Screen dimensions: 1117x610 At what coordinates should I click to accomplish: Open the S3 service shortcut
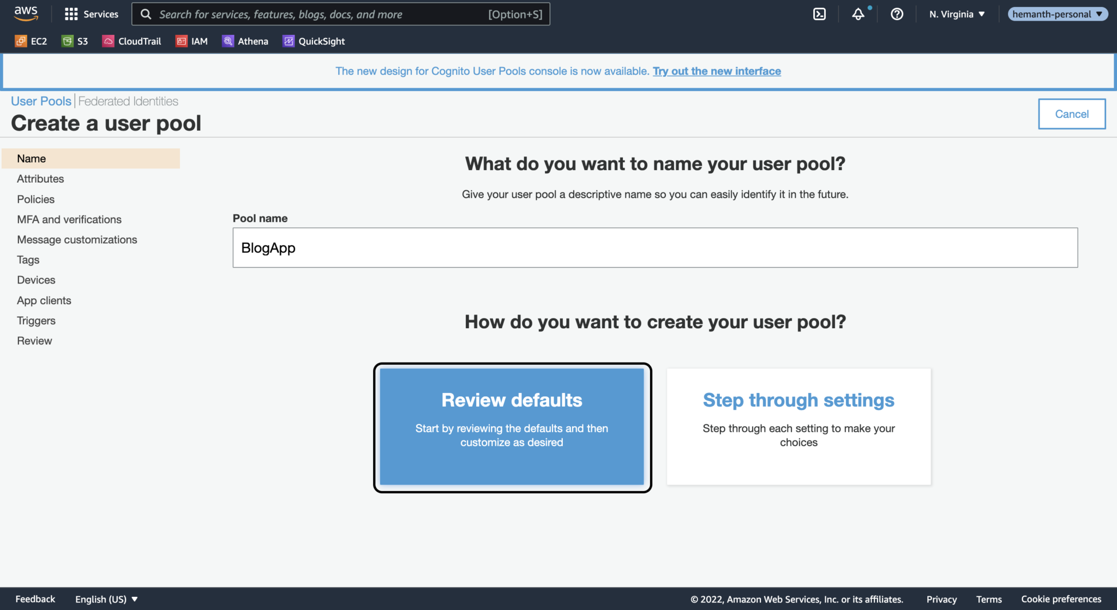click(75, 41)
